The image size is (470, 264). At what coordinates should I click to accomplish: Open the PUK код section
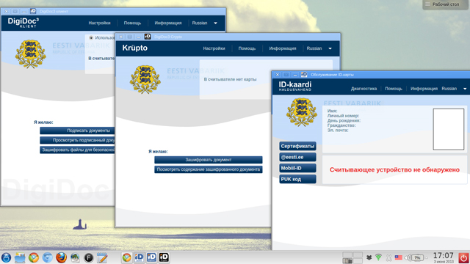(297, 179)
